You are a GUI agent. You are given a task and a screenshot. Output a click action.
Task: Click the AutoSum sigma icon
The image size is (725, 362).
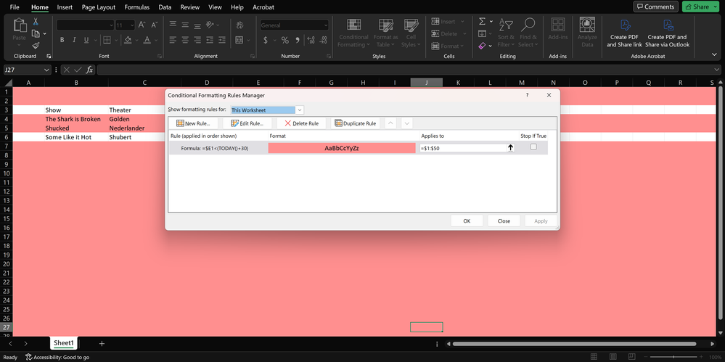coord(483,22)
